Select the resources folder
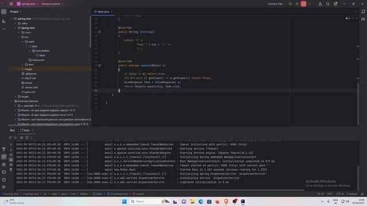367x206 pixels. coord(36,60)
